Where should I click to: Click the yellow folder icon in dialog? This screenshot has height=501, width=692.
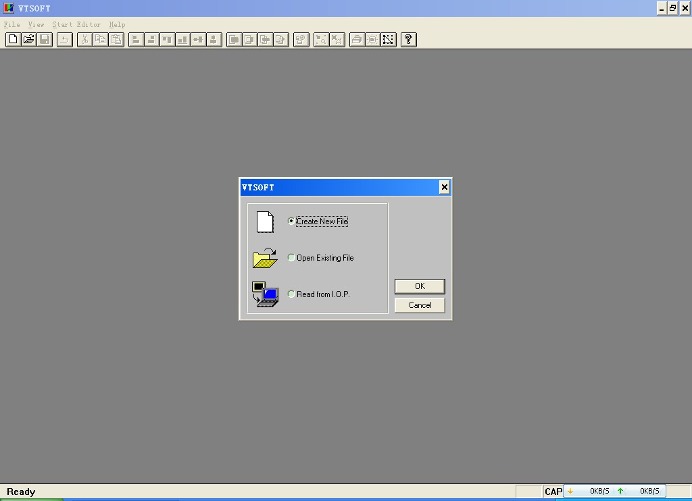(x=265, y=258)
